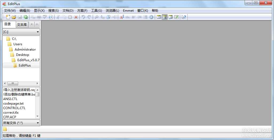Open the 浏览器(L) menu
The width and height of the screenshot is (274, 140).
[x=112, y=11]
